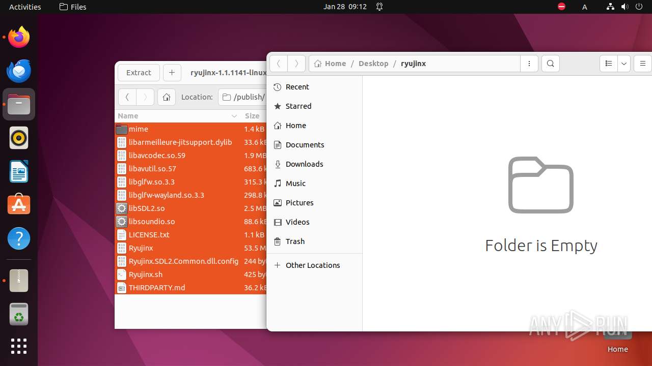Open the Files app menu in the top bar
The width and height of the screenshot is (652, 366).
[x=73, y=7]
